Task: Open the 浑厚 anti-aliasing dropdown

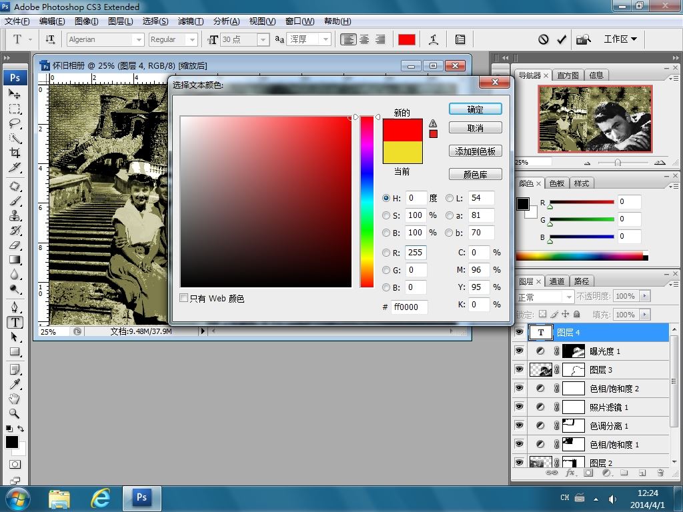Action: [325, 40]
